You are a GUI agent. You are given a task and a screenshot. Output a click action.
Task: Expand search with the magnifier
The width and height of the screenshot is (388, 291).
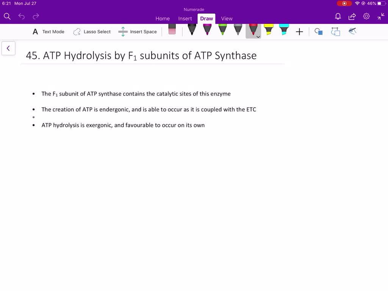[x=7, y=16]
